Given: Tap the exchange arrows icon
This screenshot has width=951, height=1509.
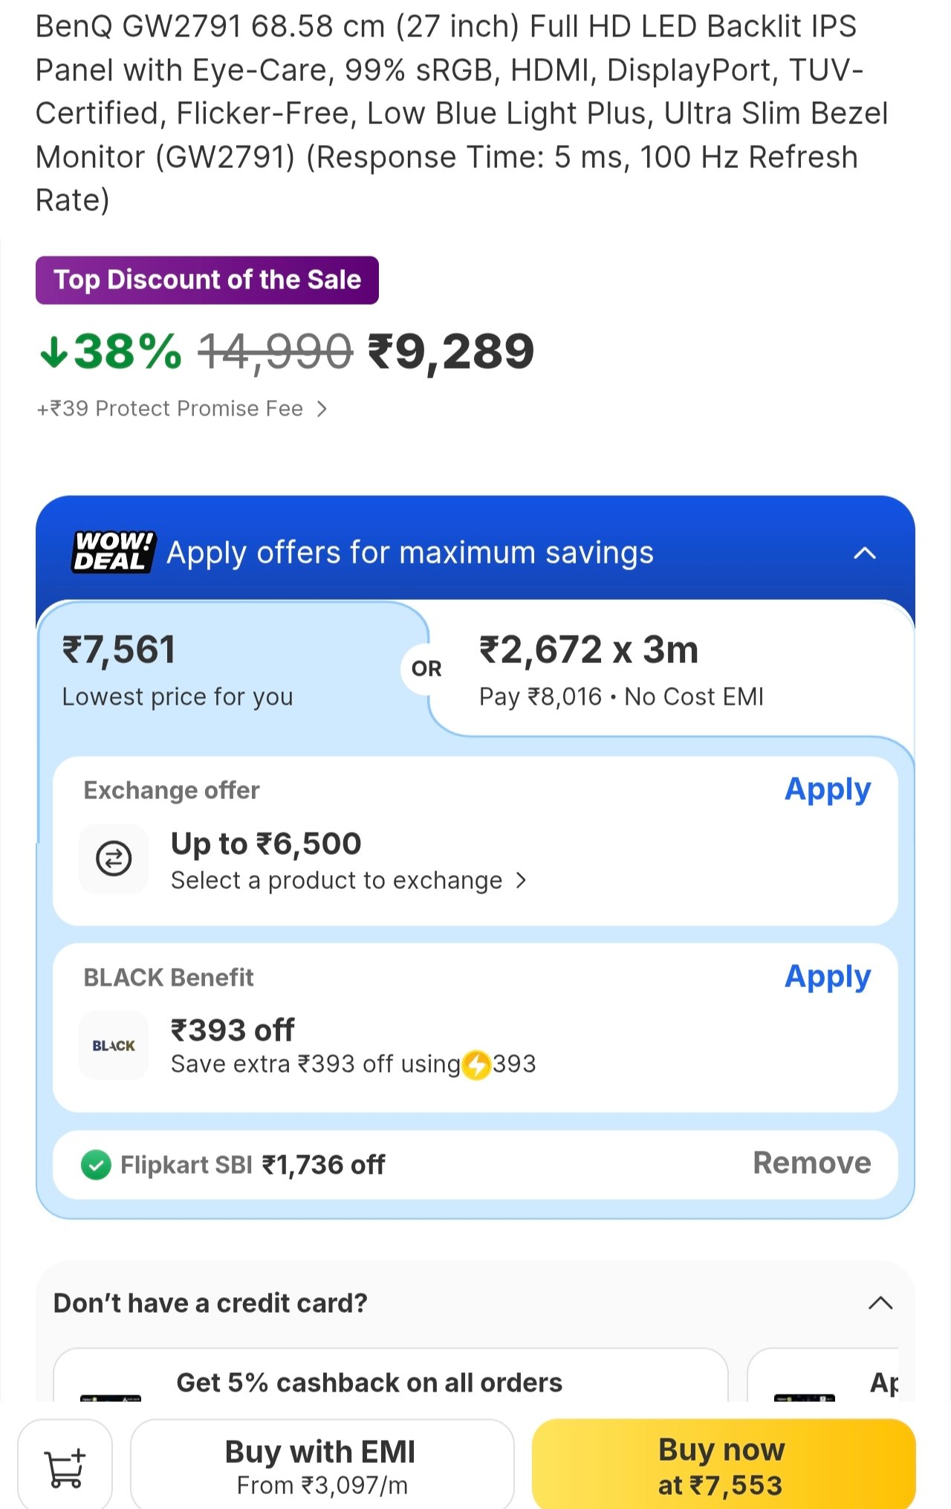Looking at the screenshot, I should click(114, 859).
